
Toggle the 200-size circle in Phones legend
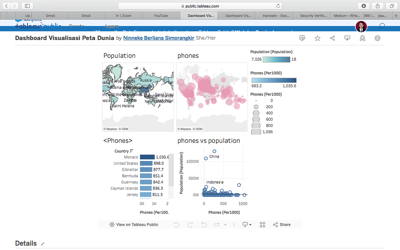(256, 107)
